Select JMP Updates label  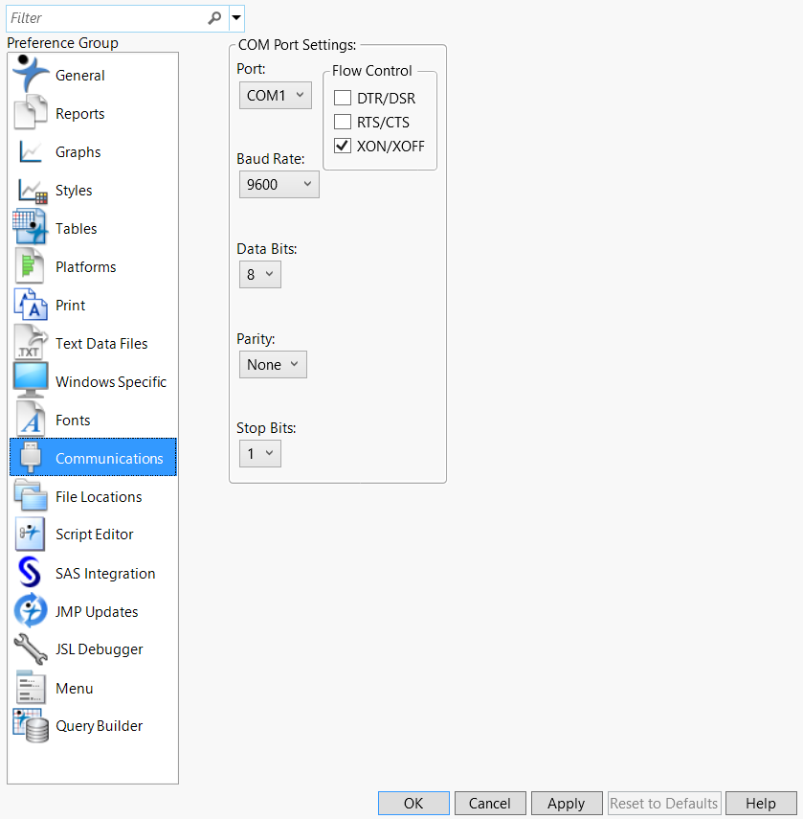click(97, 612)
